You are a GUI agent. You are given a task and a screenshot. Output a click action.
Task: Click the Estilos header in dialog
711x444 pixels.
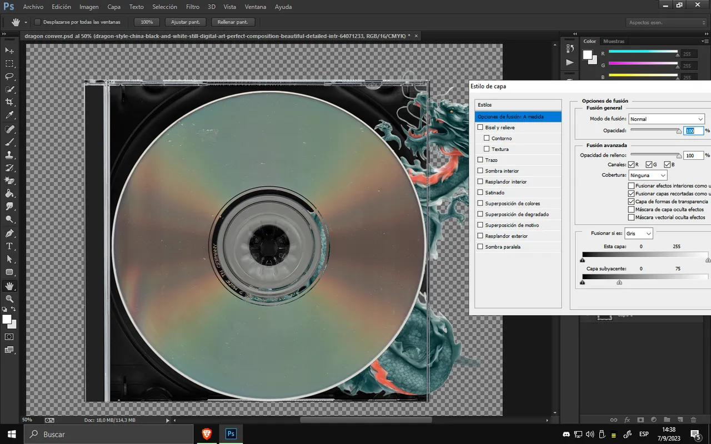coord(518,105)
